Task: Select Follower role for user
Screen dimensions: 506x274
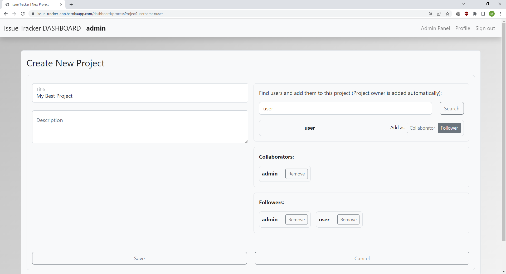Action: pyautogui.click(x=449, y=128)
